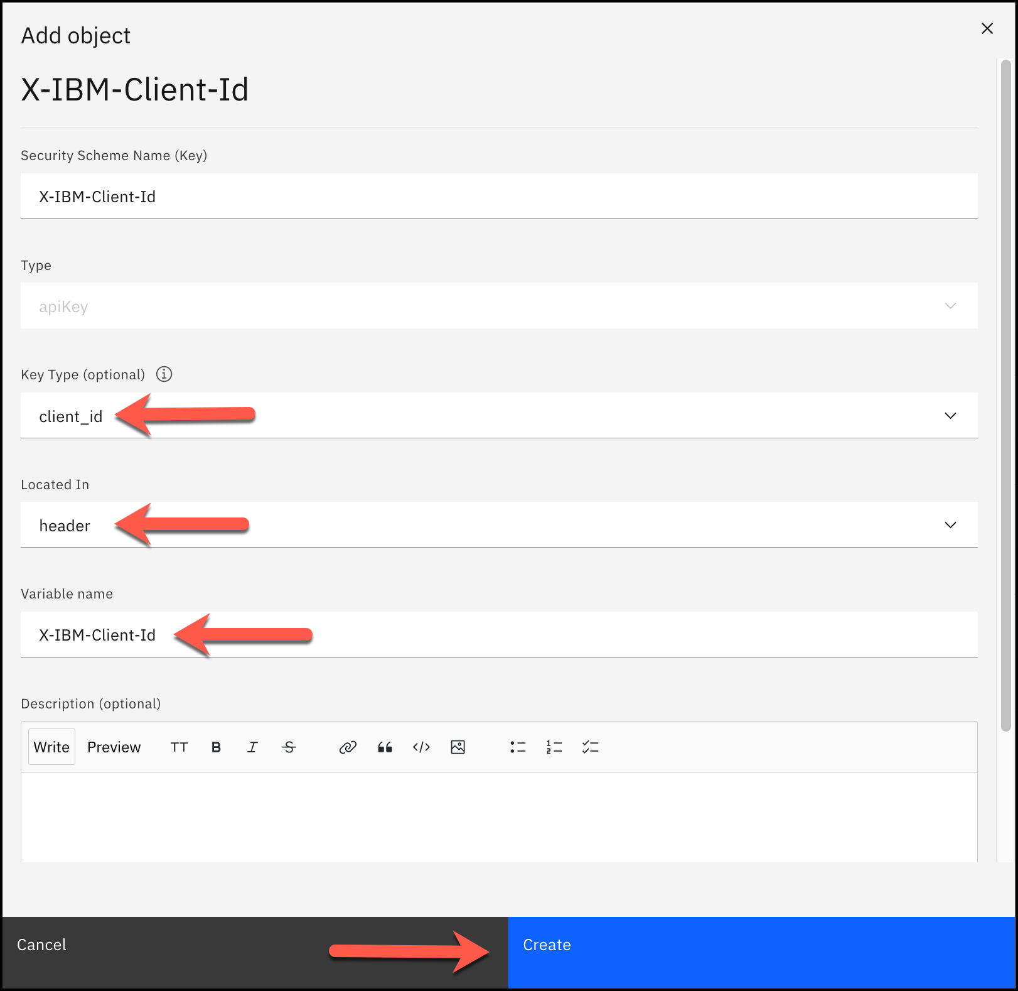Insert a block quote
Viewport: 1018px width, 991px height.
tap(385, 747)
